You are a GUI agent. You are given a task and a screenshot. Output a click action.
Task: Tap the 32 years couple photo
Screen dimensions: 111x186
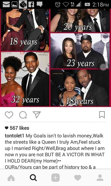(x=25, y=79)
